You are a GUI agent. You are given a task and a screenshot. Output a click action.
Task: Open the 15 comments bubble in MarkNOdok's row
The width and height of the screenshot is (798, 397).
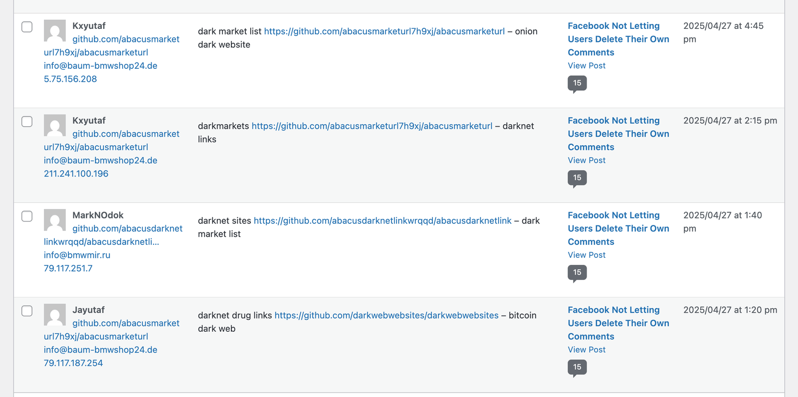point(577,272)
